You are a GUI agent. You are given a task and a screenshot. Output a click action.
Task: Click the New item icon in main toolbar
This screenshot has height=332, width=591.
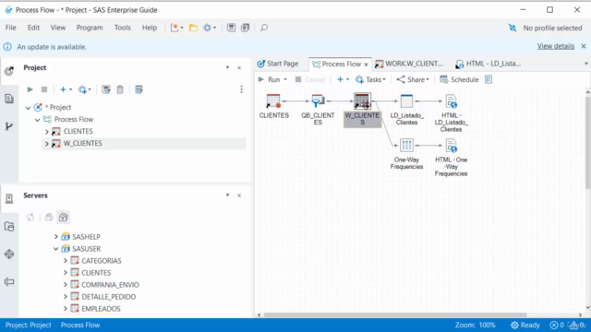click(x=175, y=28)
